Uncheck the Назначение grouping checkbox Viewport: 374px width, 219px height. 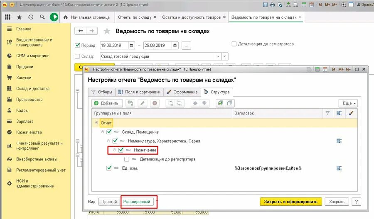(121, 150)
